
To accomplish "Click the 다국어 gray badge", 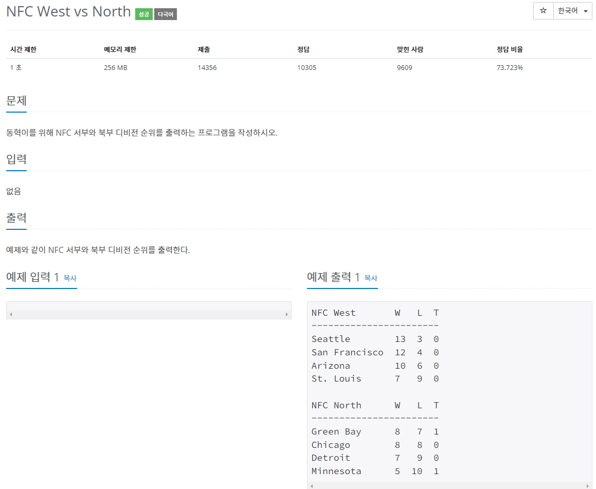I will pyautogui.click(x=166, y=14).
